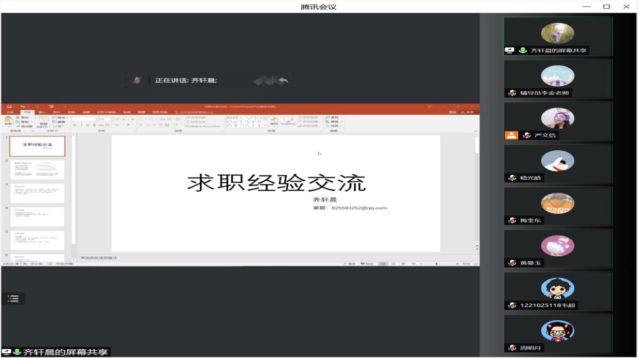Open the meeting list menu icon
The height and width of the screenshot is (358, 638).
(x=13, y=299)
